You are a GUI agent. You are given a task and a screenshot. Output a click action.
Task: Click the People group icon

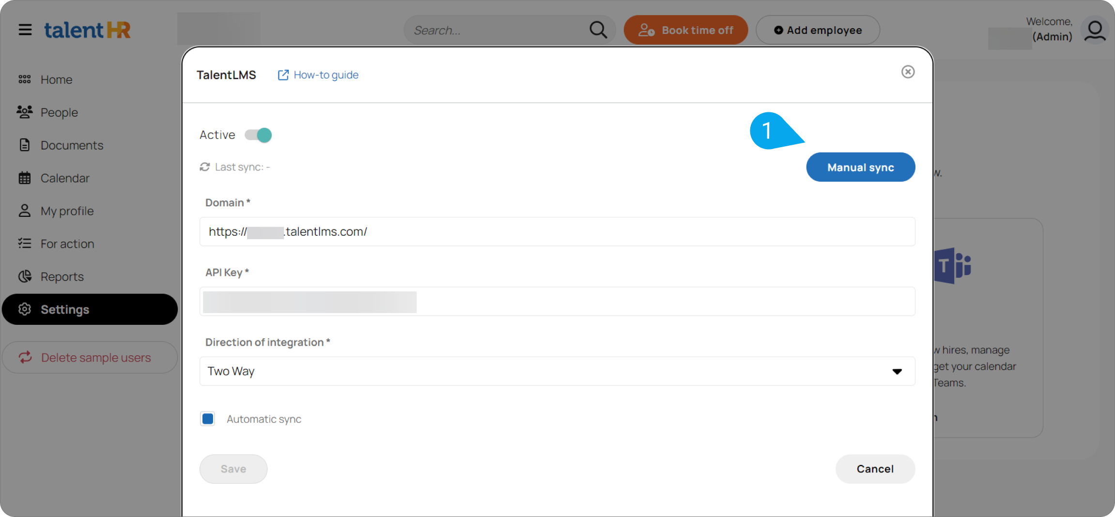(x=25, y=112)
